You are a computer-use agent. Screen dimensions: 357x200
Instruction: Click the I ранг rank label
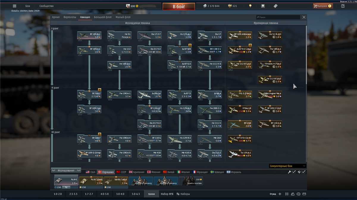pyautogui.click(x=55, y=28)
